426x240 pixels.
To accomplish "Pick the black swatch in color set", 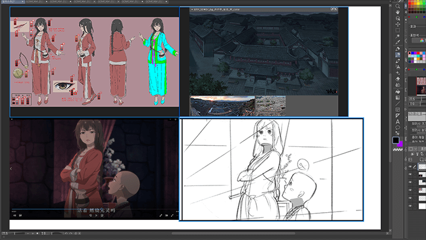I will pyautogui.click(x=409, y=53).
